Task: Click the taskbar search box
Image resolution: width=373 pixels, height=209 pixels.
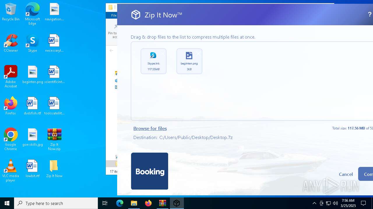Action: tap(56, 203)
